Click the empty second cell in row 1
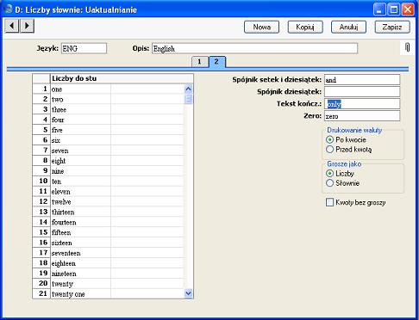Viewport: 419px width, 320px height. (147, 89)
